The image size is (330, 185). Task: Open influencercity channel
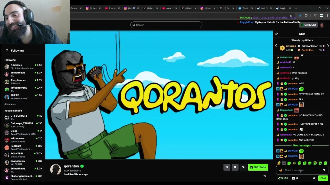point(23,89)
